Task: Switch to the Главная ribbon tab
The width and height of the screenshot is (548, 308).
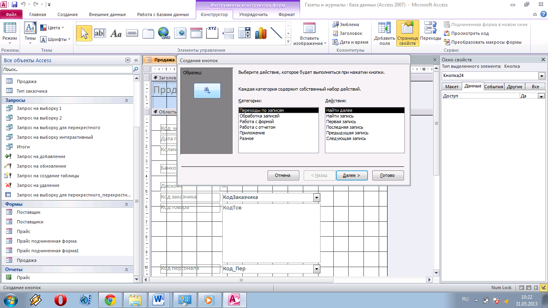Action: click(37, 14)
